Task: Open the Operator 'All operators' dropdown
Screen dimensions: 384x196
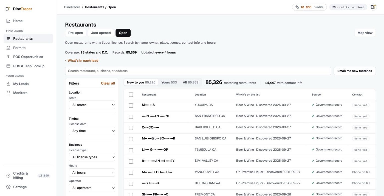Action: (x=92, y=188)
